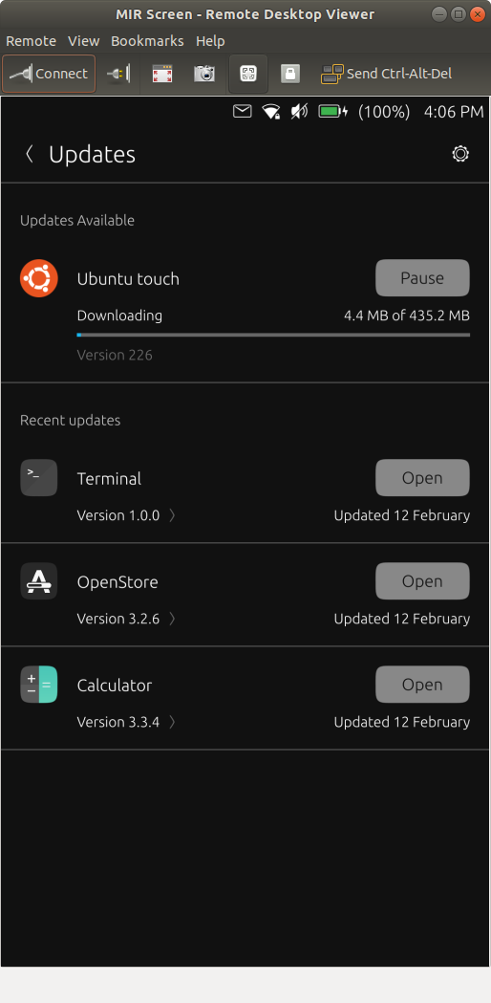The width and height of the screenshot is (491, 1003).
Task: Click the muted sound indicator icon
Action: [299, 112]
